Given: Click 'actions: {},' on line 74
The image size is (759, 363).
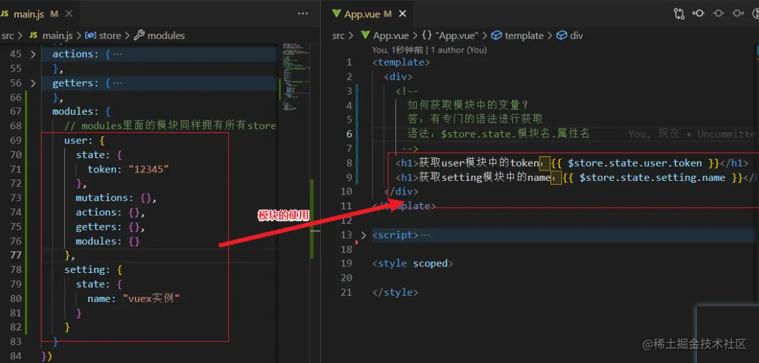Looking at the screenshot, I should pyautogui.click(x=110, y=212).
